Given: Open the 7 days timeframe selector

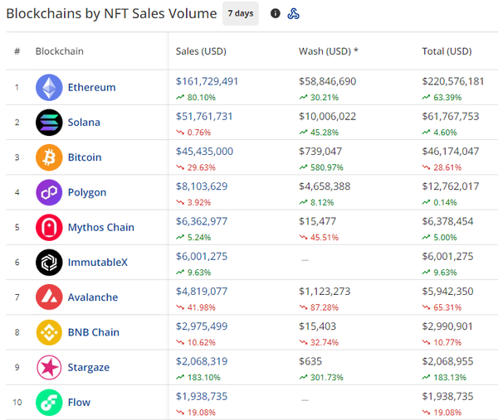Looking at the screenshot, I should 241,14.
